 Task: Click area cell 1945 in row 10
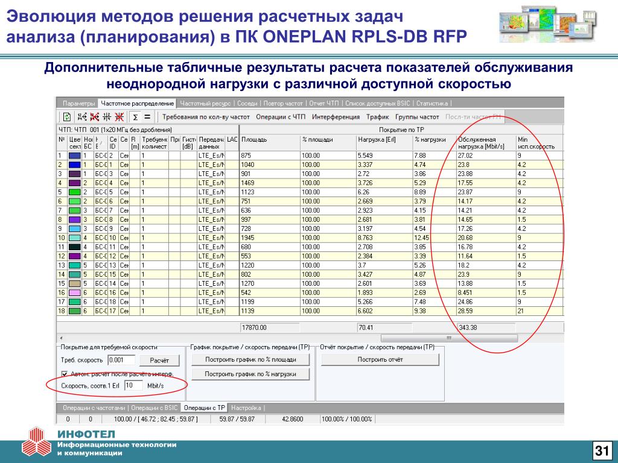click(270, 238)
